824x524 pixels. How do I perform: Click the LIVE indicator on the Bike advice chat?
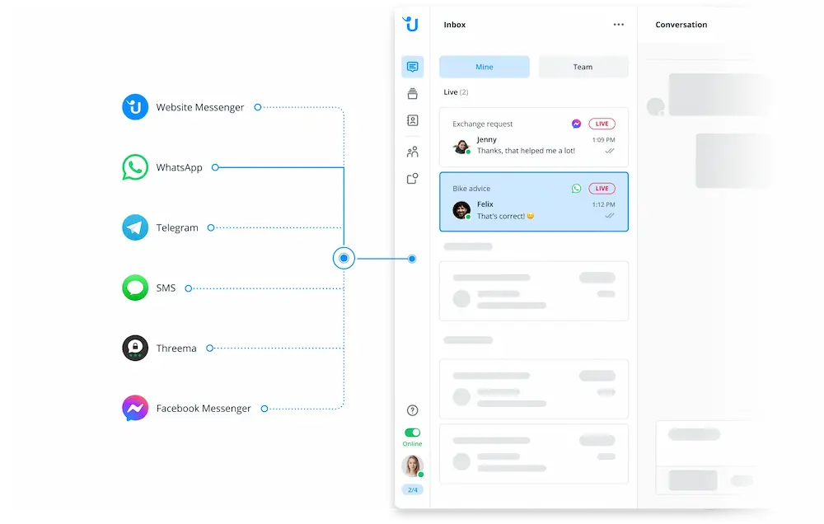click(x=602, y=188)
